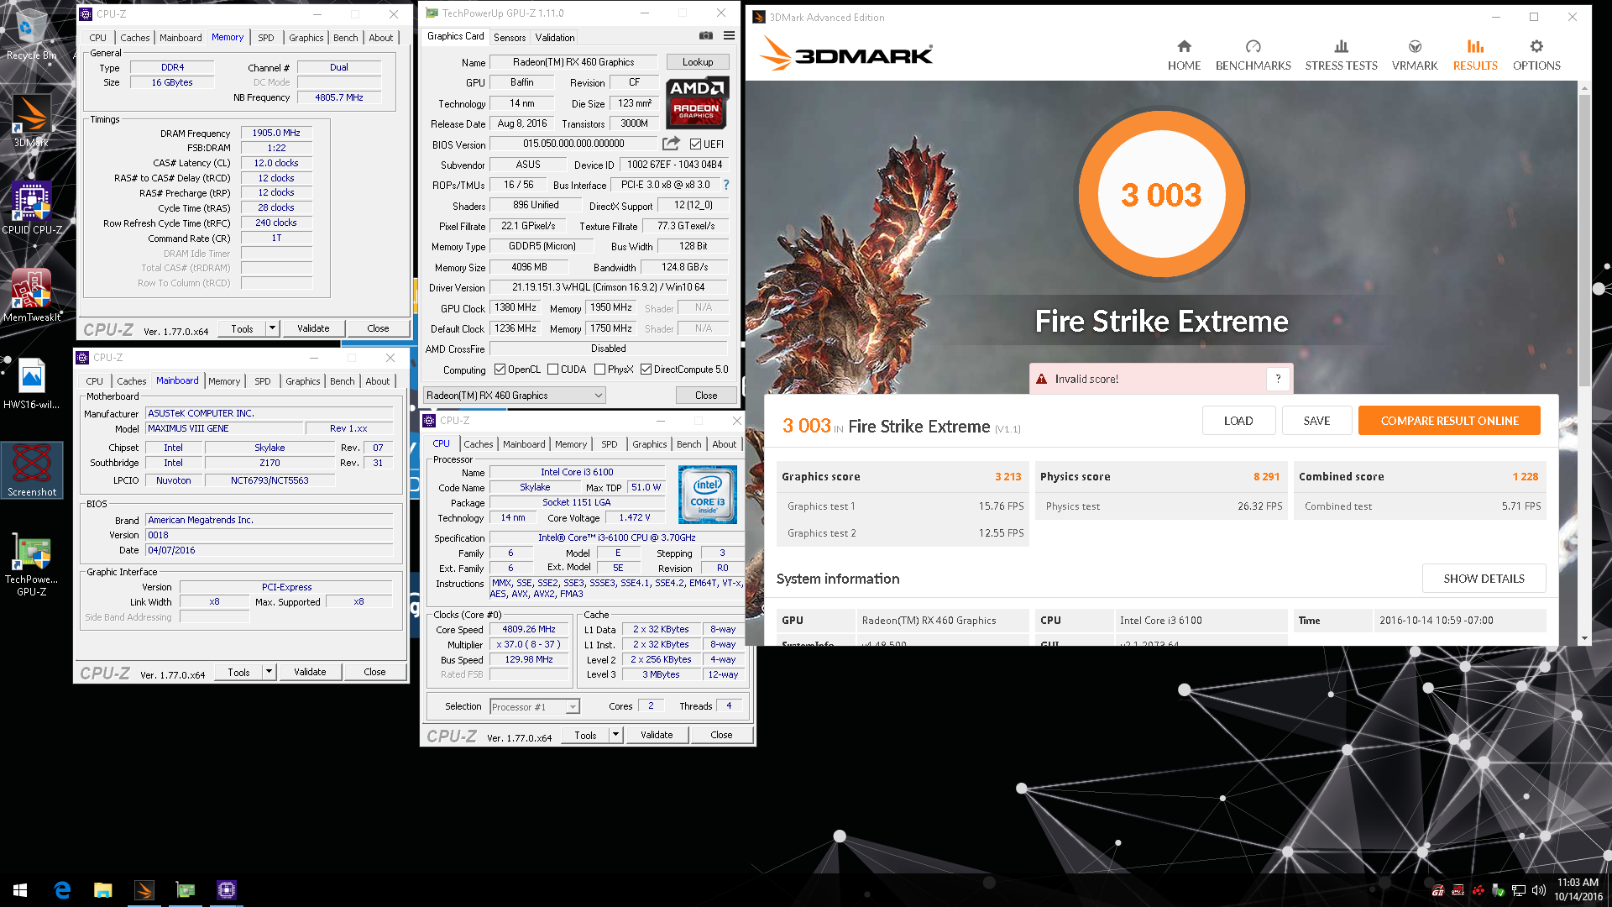
Task: Go to 3DMark HOME icon
Action: (1184, 55)
